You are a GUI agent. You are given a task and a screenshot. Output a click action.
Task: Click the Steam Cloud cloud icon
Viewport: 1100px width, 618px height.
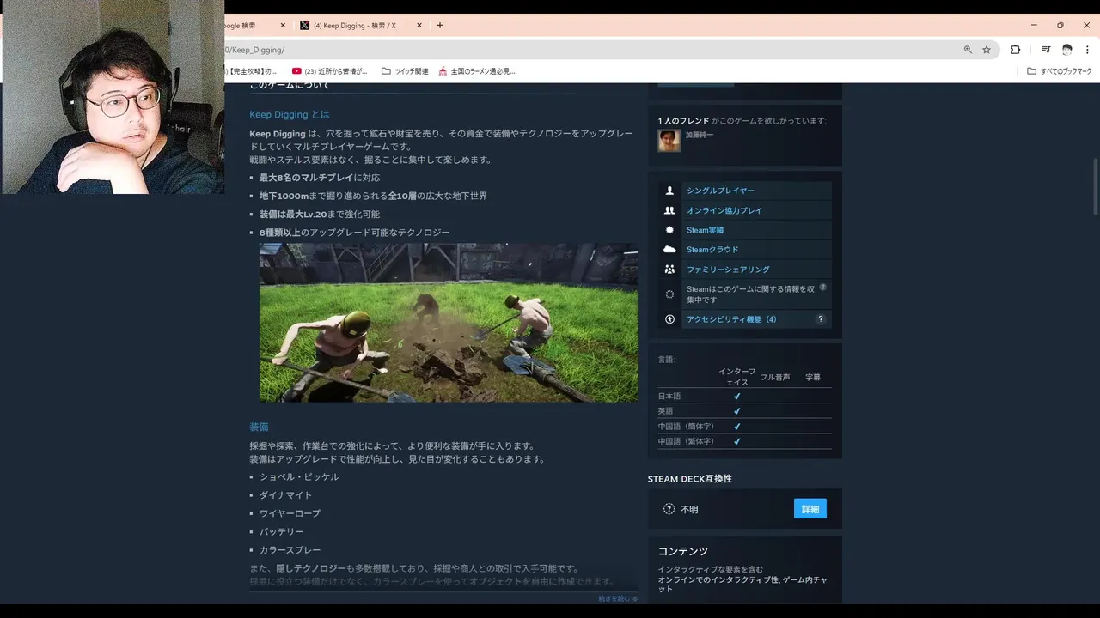[x=669, y=250]
